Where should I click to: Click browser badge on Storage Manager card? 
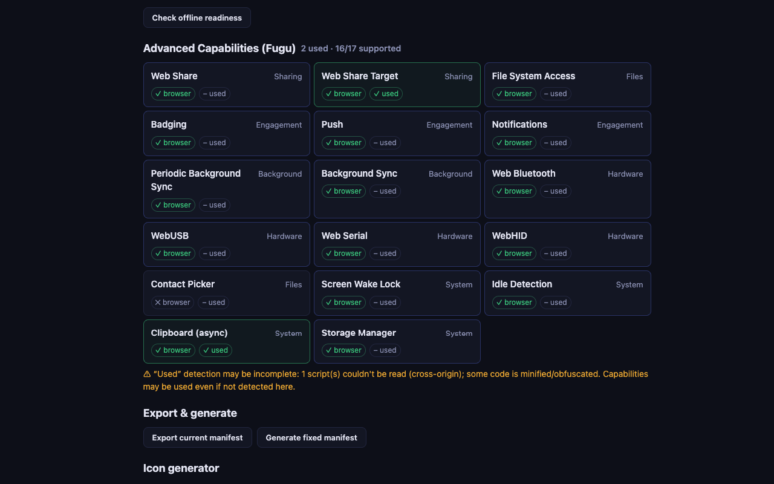[343, 350]
